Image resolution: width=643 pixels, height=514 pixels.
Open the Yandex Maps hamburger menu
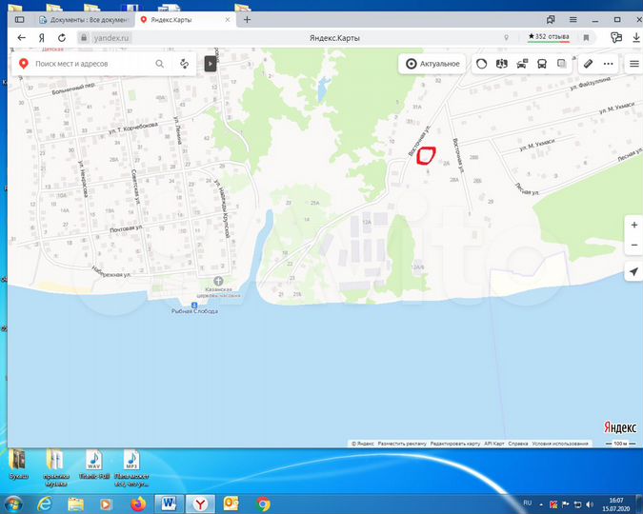[633, 64]
